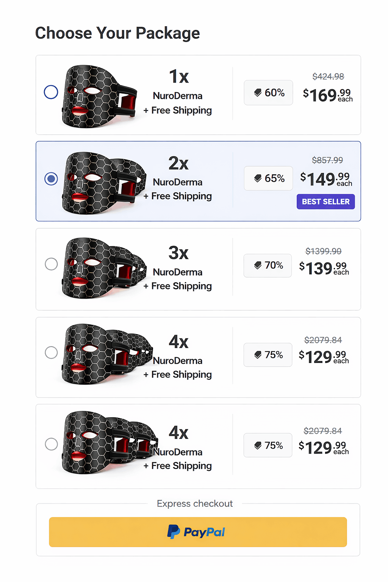Click the tag icon next to 65%

pyautogui.click(x=258, y=178)
